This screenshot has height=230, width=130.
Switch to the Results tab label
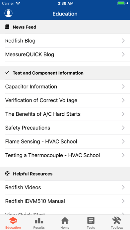click(39, 227)
